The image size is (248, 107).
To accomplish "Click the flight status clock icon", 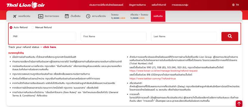I will click(x=88, y=16).
